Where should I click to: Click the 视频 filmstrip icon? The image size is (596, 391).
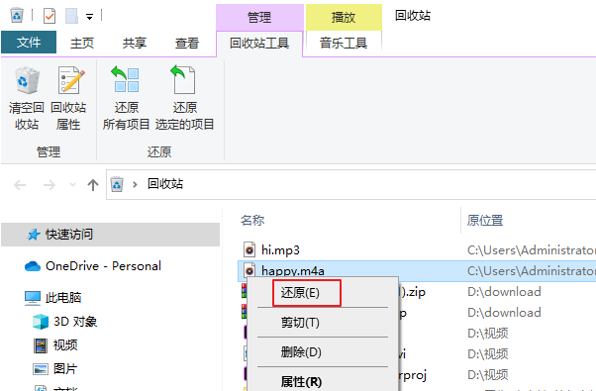[x=41, y=345]
